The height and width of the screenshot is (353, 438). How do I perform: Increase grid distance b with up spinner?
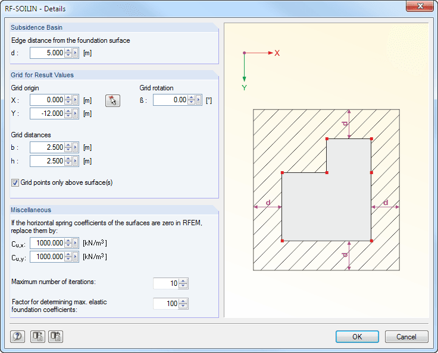(68, 145)
